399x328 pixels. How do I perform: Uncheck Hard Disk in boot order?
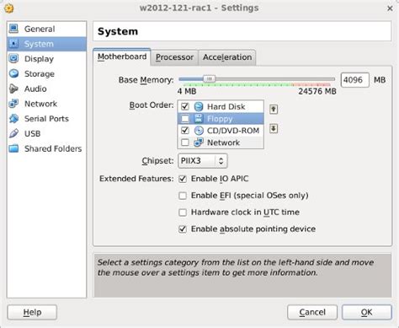tap(185, 106)
